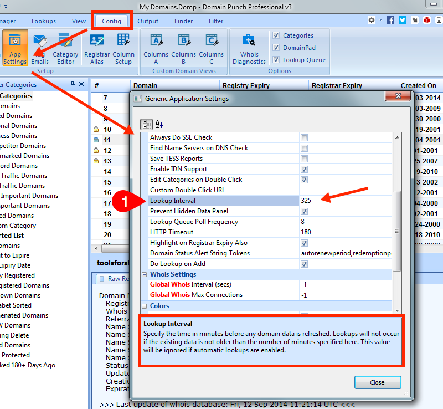Uncheck Highlight on Registrar Expiry Also

tap(304, 243)
